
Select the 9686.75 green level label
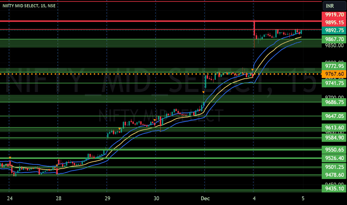coord(334,102)
